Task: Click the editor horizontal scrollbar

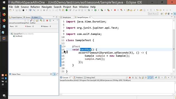Action: pyautogui.click(x=119, y=74)
